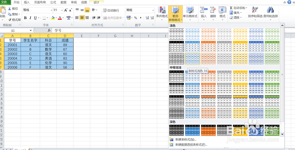
Task: Switch to the View (视图) tab
Action: 84,2
